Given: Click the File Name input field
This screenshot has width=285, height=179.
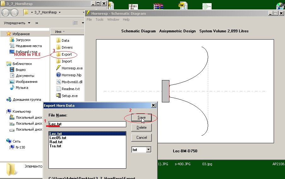Looking at the screenshot, I should point(87,124).
